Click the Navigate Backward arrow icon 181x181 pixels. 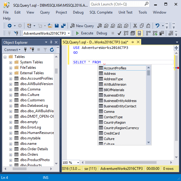pyautogui.click(x=10, y=26)
